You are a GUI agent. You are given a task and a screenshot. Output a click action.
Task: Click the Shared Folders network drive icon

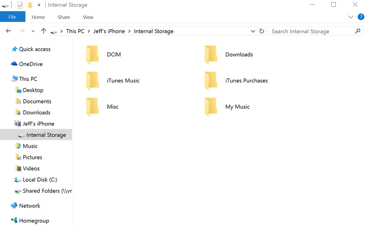pos(18,191)
